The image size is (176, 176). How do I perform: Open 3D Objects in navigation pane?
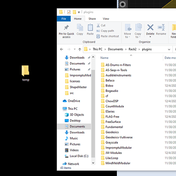(74, 115)
